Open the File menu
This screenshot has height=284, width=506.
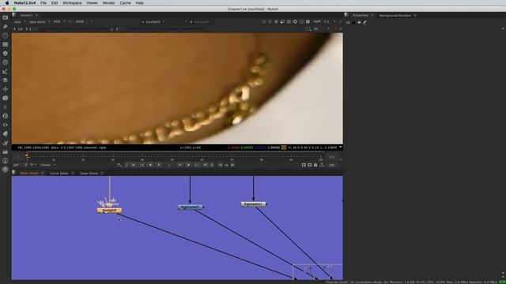coord(43,3)
